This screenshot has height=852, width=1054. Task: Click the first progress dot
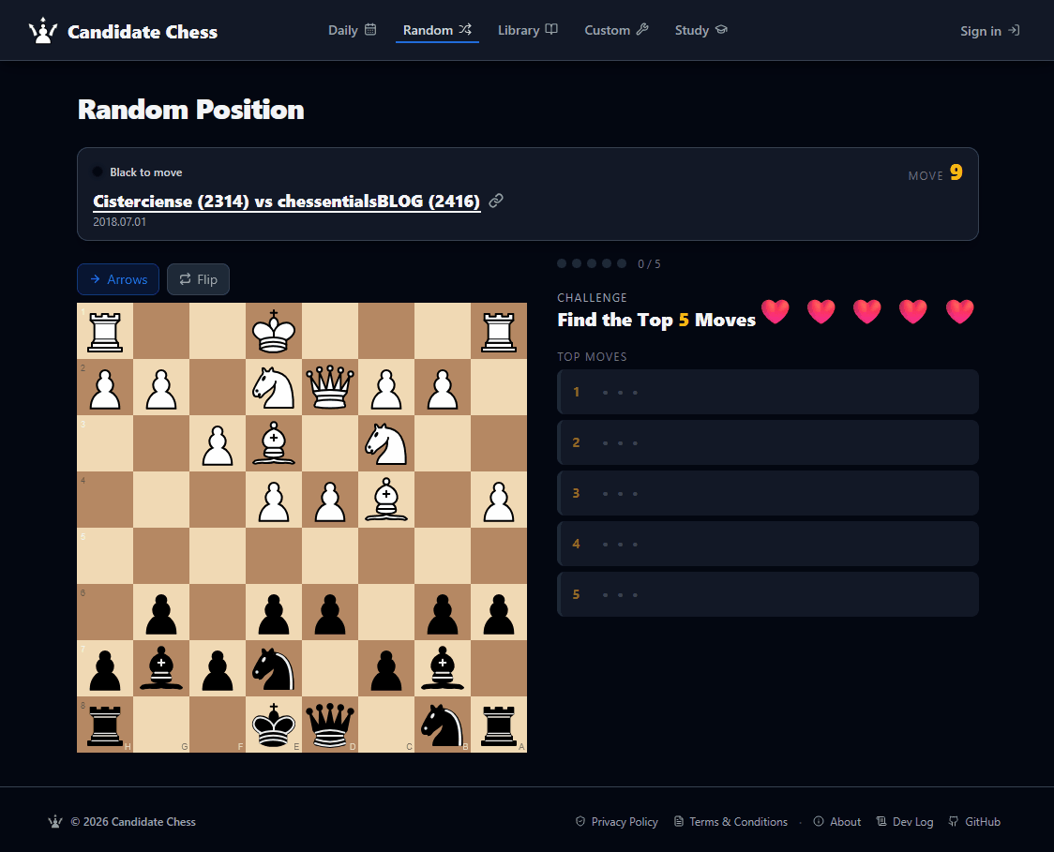[x=562, y=263]
